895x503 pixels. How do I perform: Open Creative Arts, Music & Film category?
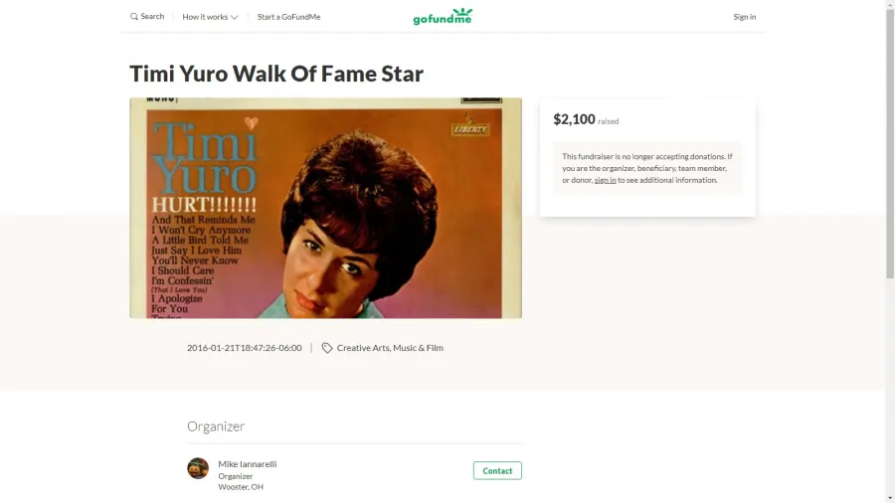point(390,348)
